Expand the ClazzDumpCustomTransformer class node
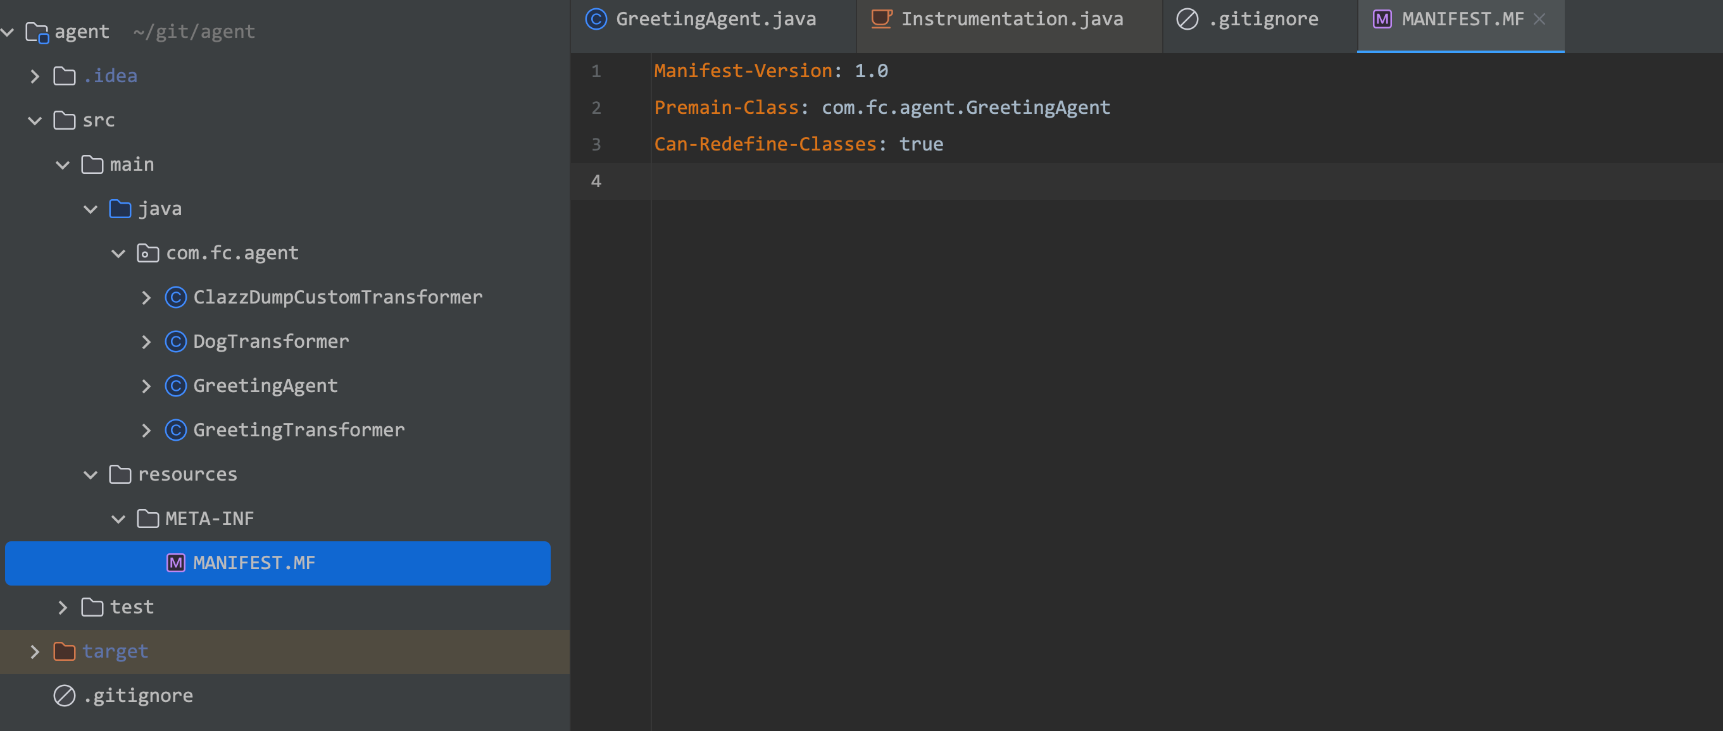This screenshot has height=731, width=1723. point(146,297)
